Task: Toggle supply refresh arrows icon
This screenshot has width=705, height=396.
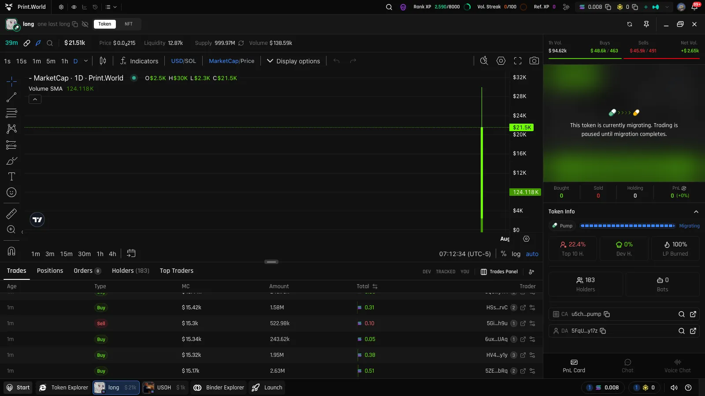Action: [241, 43]
